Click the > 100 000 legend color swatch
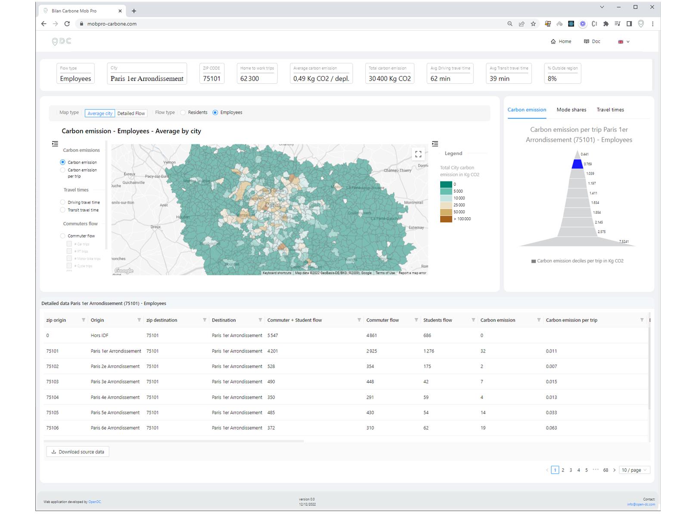Image resolution: width=696 pixels, height=515 pixels. [446, 219]
